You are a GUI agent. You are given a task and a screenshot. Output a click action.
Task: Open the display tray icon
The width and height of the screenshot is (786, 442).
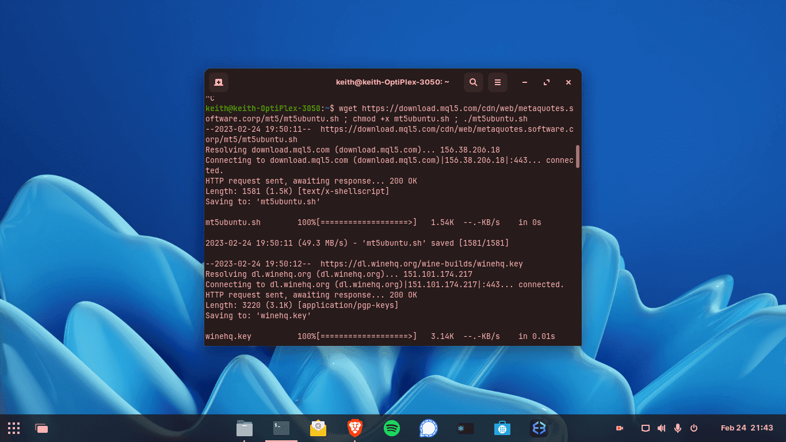(646, 428)
